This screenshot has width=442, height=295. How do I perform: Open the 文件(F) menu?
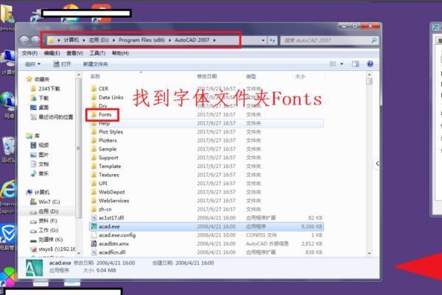[x=29, y=53]
